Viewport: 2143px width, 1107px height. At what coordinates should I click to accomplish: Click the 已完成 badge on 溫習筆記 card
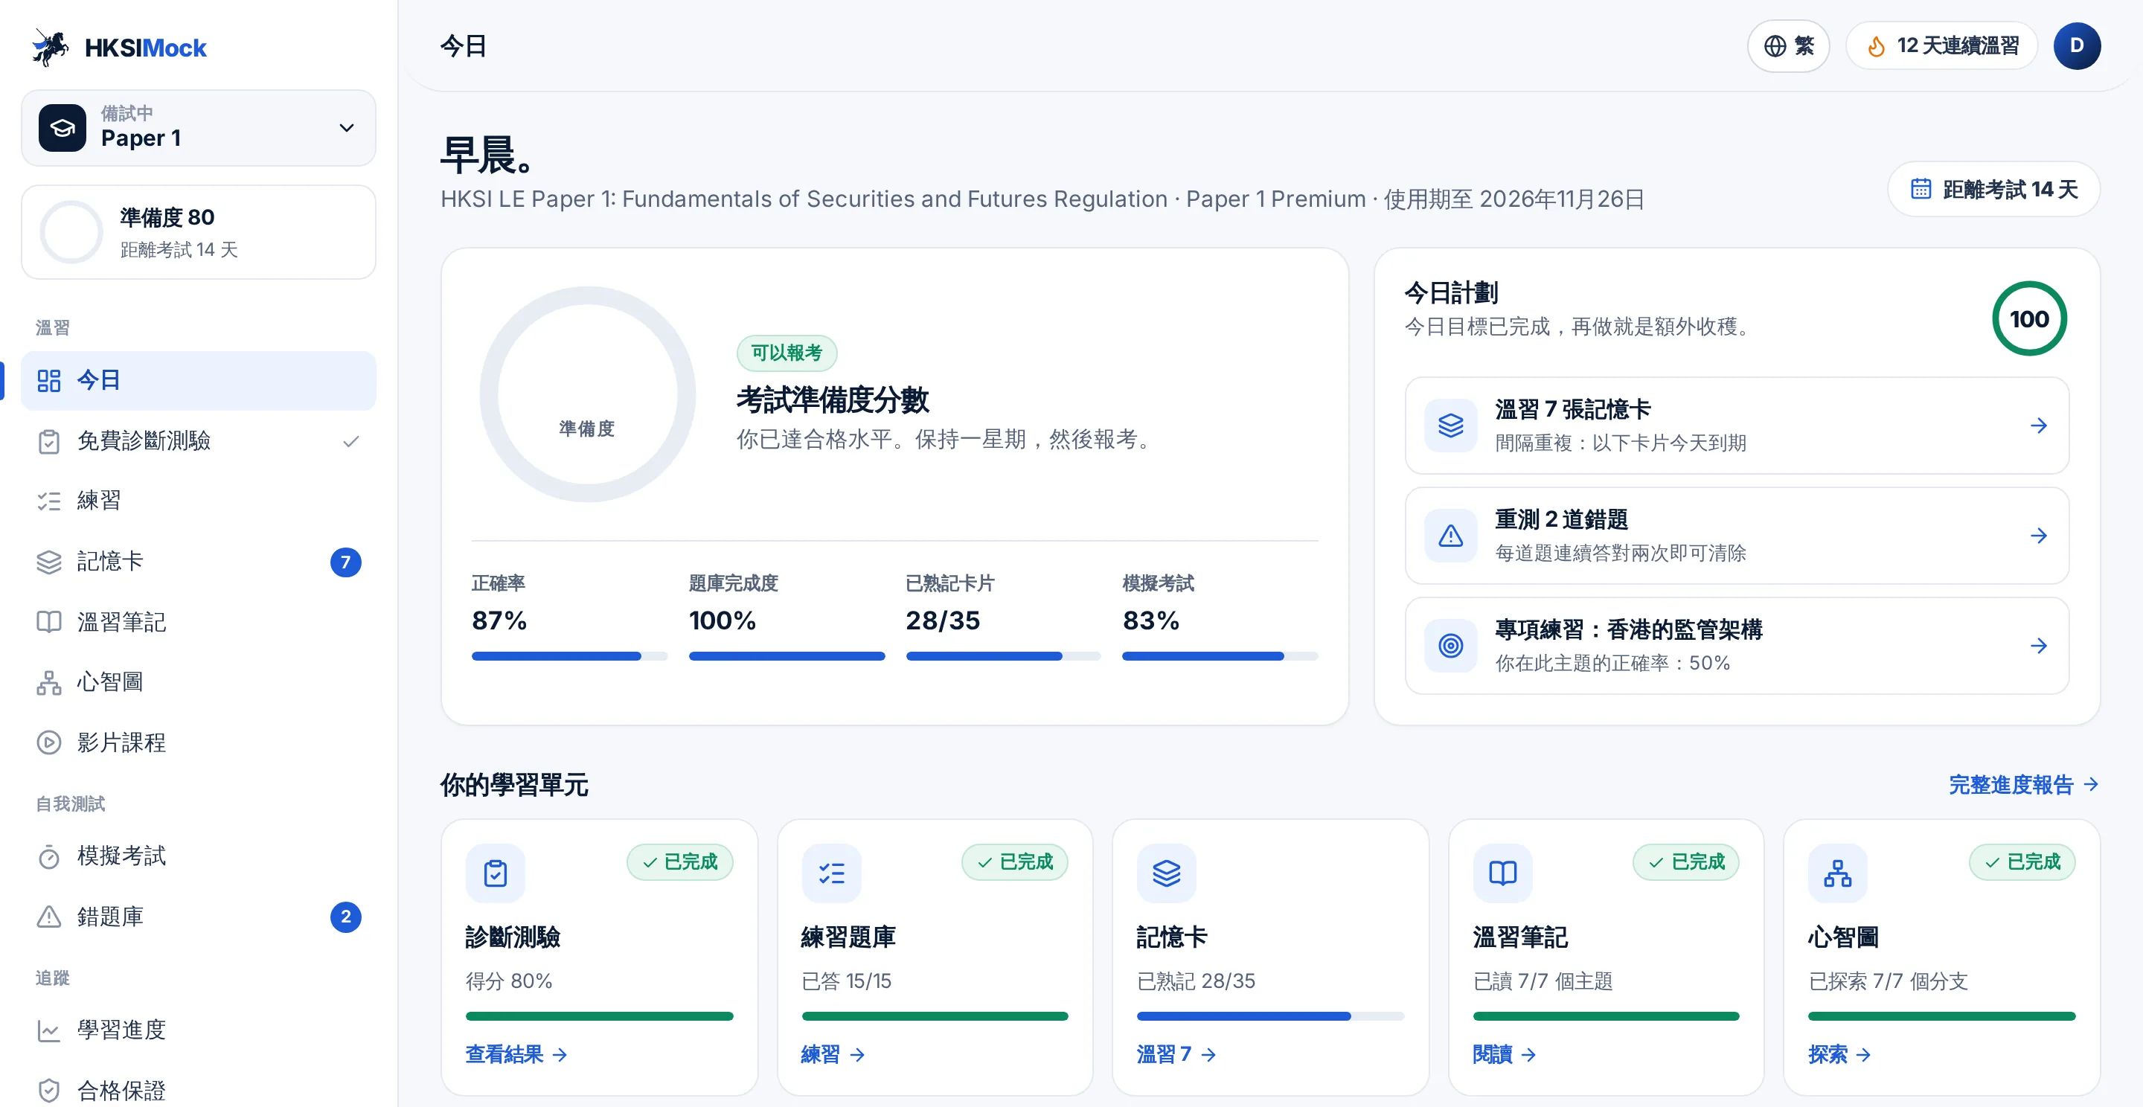(1685, 862)
